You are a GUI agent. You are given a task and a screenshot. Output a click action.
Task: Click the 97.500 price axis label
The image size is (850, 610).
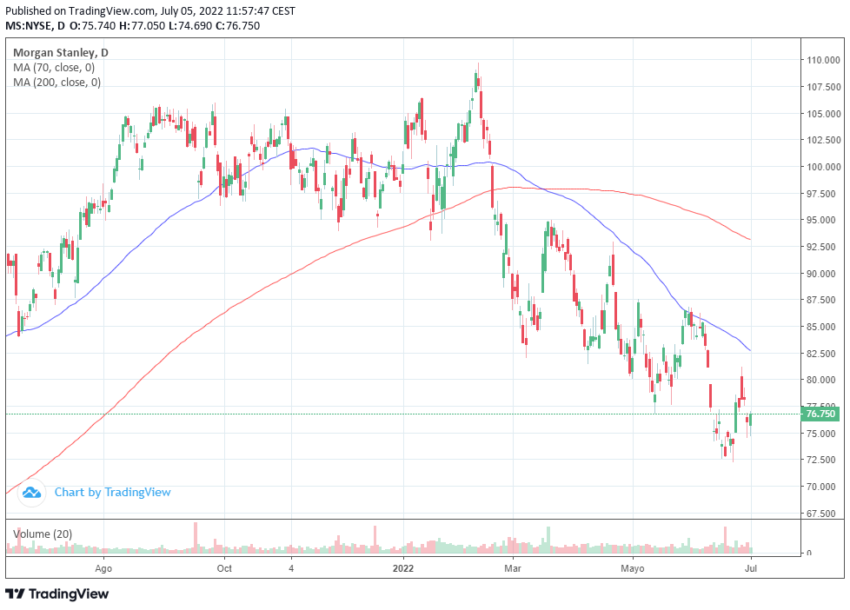pos(823,194)
